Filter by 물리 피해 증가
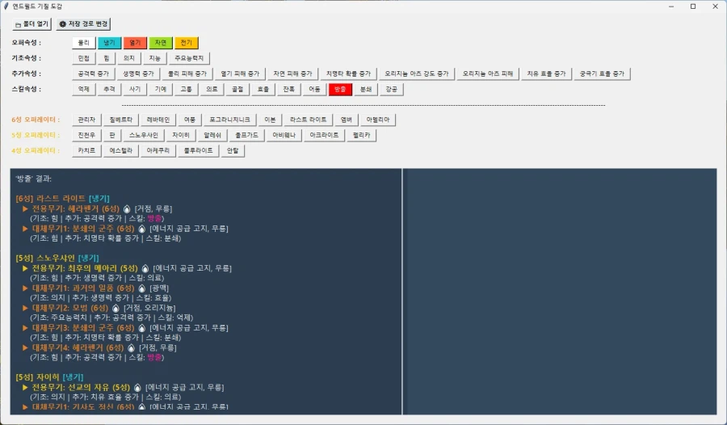 [x=187, y=74]
